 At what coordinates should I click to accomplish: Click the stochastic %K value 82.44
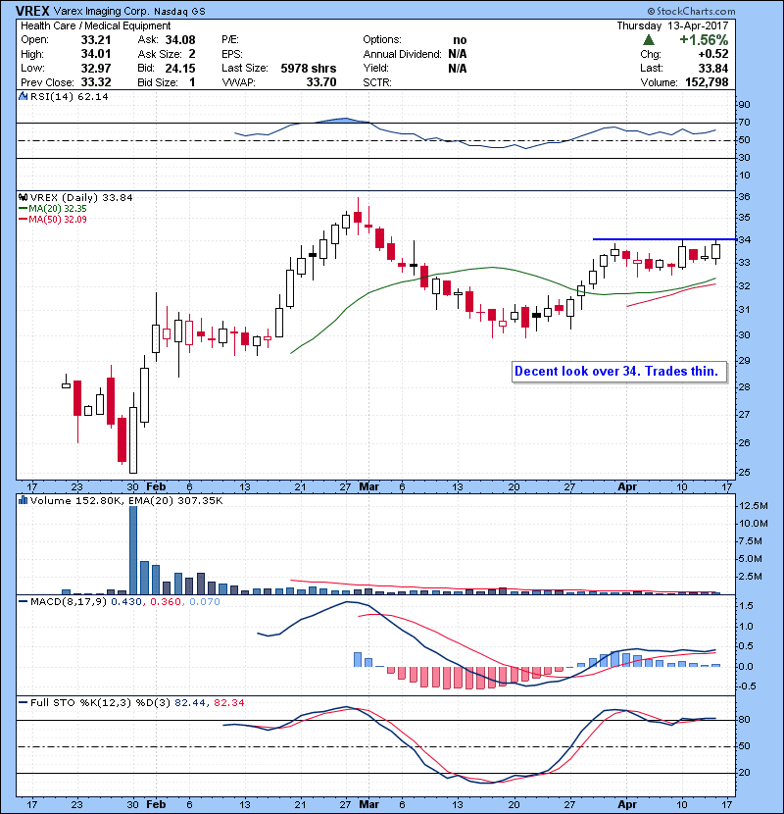point(191,703)
